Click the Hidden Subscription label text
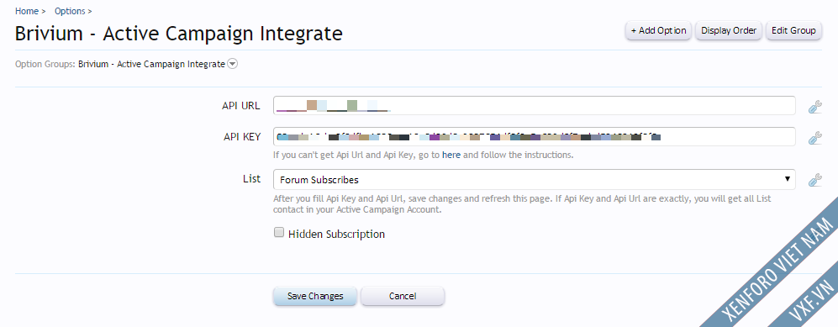Image resolution: width=838 pixels, height=327 pixels. [x=336, y=234]
